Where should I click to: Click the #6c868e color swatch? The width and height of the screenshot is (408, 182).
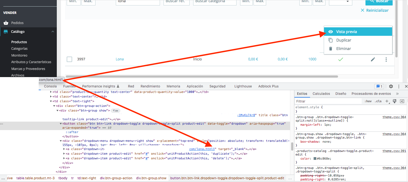pyautogui.click(x=315, y=158)
